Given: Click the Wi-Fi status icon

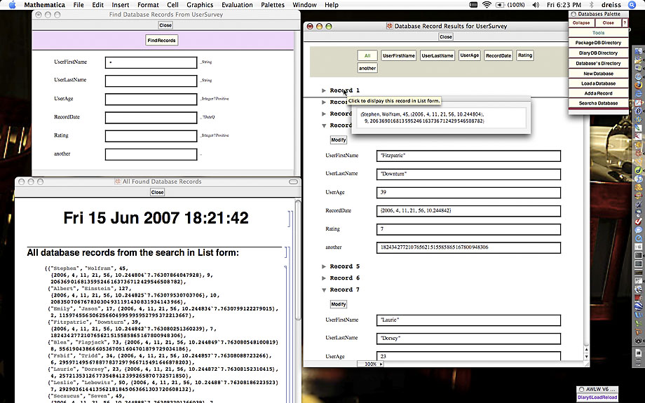Looking at the screenshot, I should coord(487,5).
